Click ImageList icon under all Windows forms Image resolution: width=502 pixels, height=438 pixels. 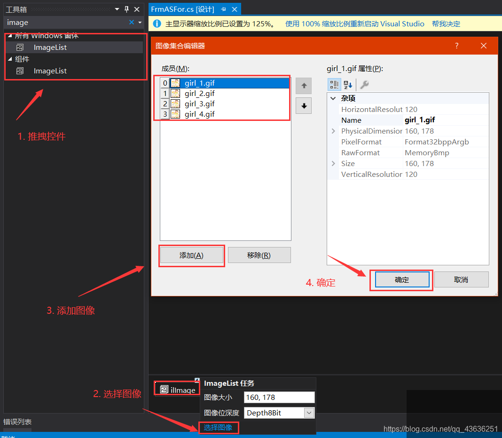click(x=20, y=48)
